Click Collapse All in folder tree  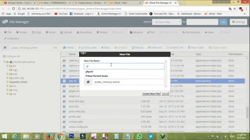pyautogui.click(x=11, y=56)
